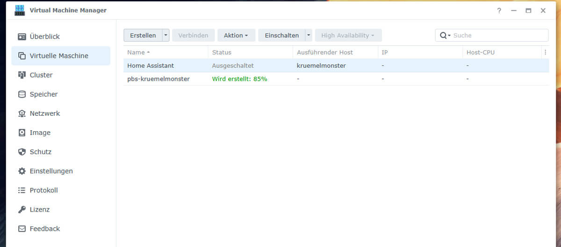Click the Überblick sidebar icon
This screenshot has width=561, height=247.
(22, 36)
